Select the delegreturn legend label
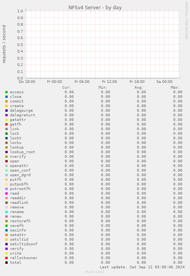Image resolution: width=190 pixels, height=276 pixels. (x=23, y=115)
